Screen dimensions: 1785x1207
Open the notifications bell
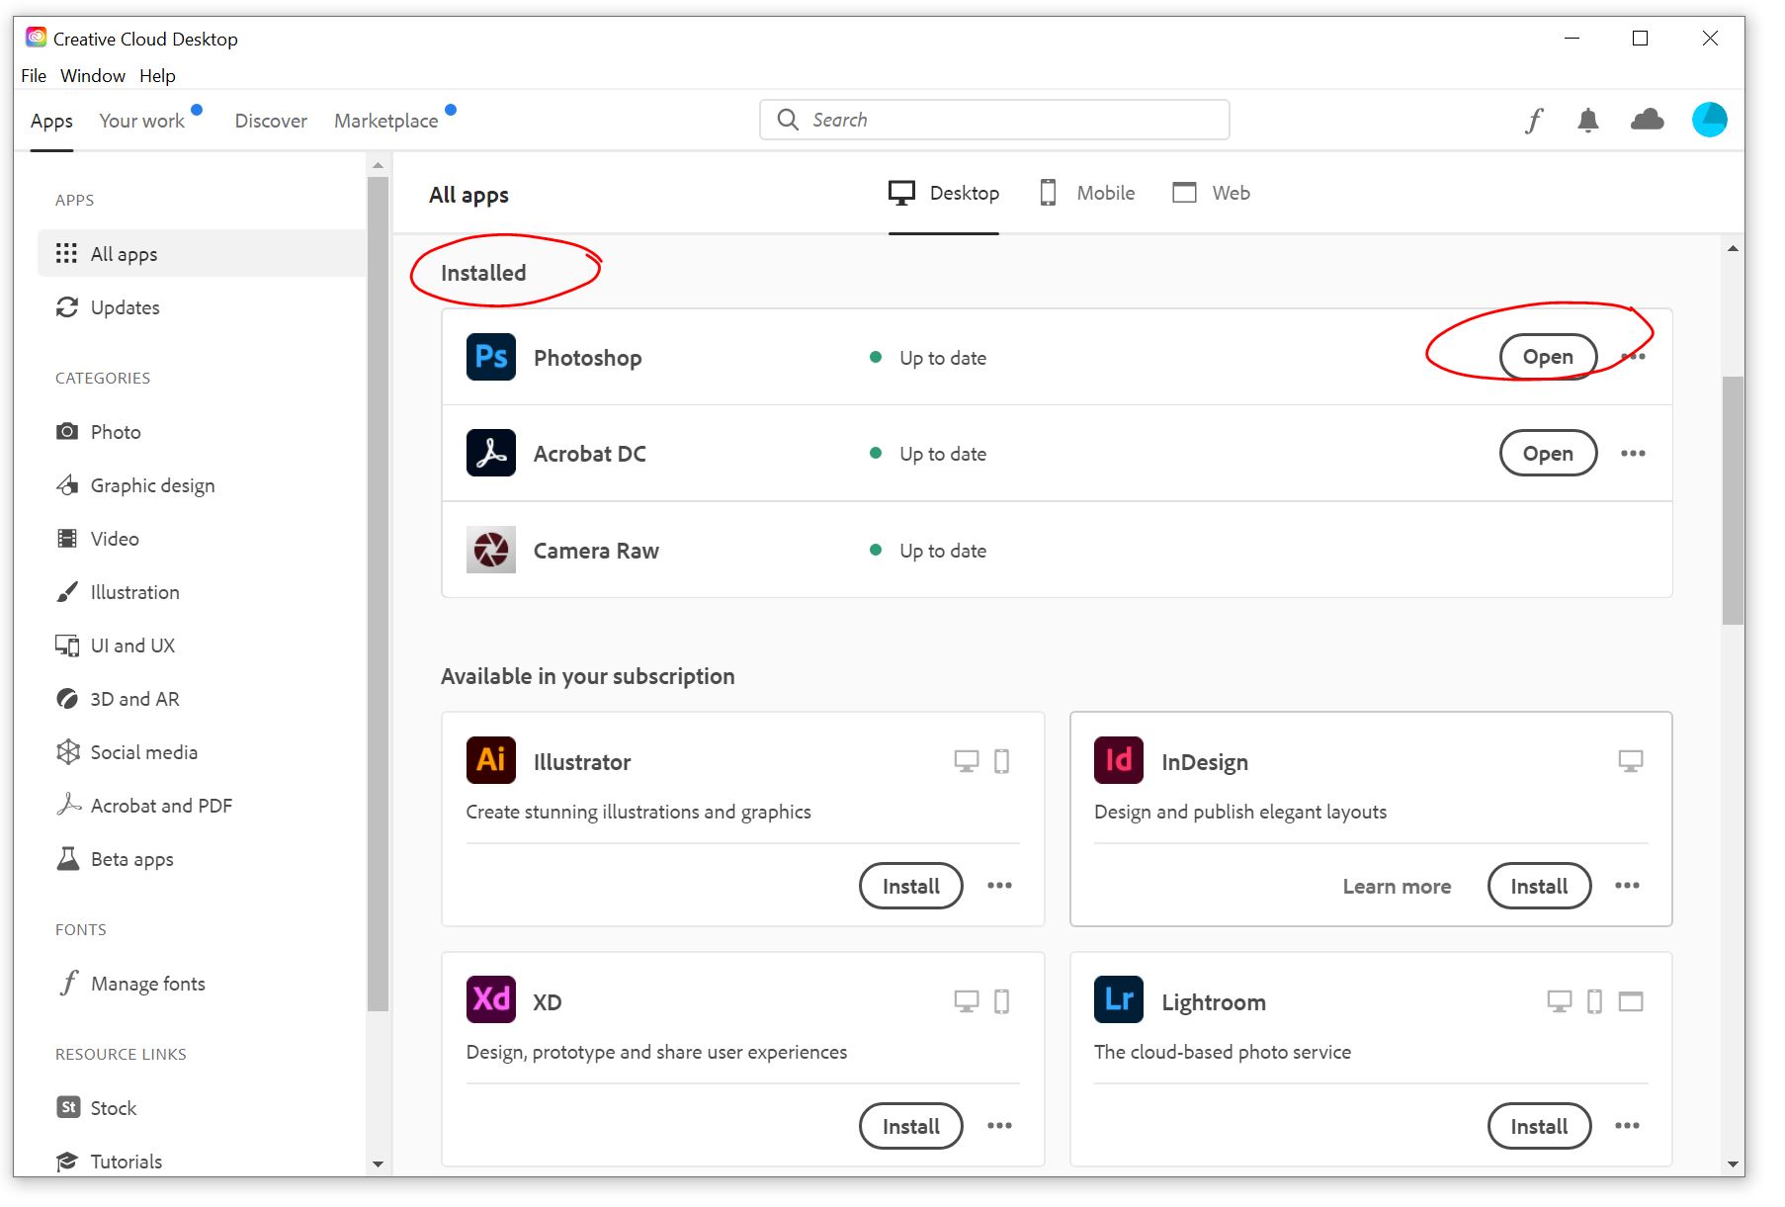[x=1587, y=121]
